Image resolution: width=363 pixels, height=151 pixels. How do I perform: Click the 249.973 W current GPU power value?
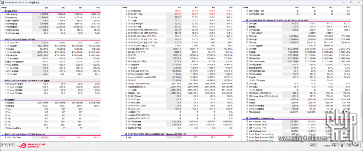coord(293,43)
